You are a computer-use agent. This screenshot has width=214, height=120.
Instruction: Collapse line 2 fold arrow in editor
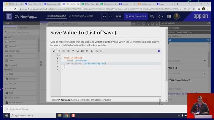point(60,58)
